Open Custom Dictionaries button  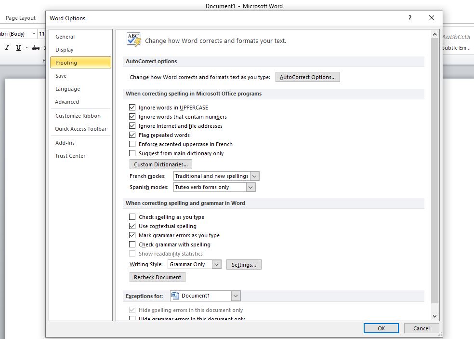[x=160, y=164]
